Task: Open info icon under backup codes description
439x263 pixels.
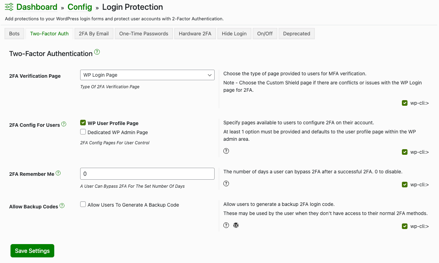Action: [x=226, y=225]
